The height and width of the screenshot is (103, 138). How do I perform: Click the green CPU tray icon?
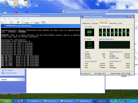click(x=114, y=101)
